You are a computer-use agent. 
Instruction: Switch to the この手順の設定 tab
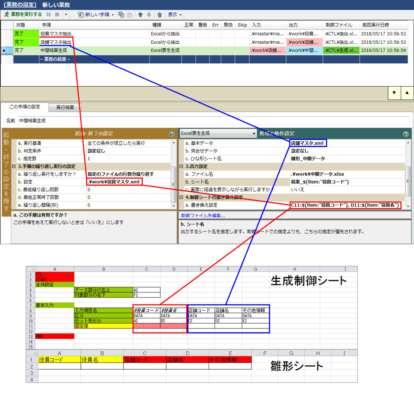[25, 107]
